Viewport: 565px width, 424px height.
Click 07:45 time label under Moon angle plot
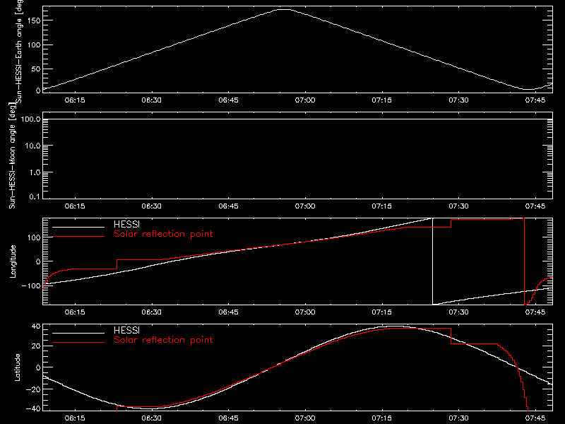tap(535, 206)
